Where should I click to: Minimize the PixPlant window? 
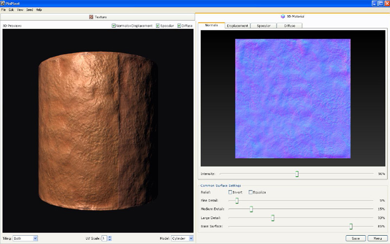(x=374, y=3)
